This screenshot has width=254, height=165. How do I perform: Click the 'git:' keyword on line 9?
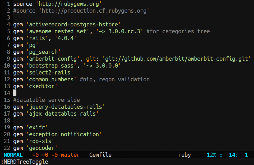pyautogui.click(x=92, y=59)
